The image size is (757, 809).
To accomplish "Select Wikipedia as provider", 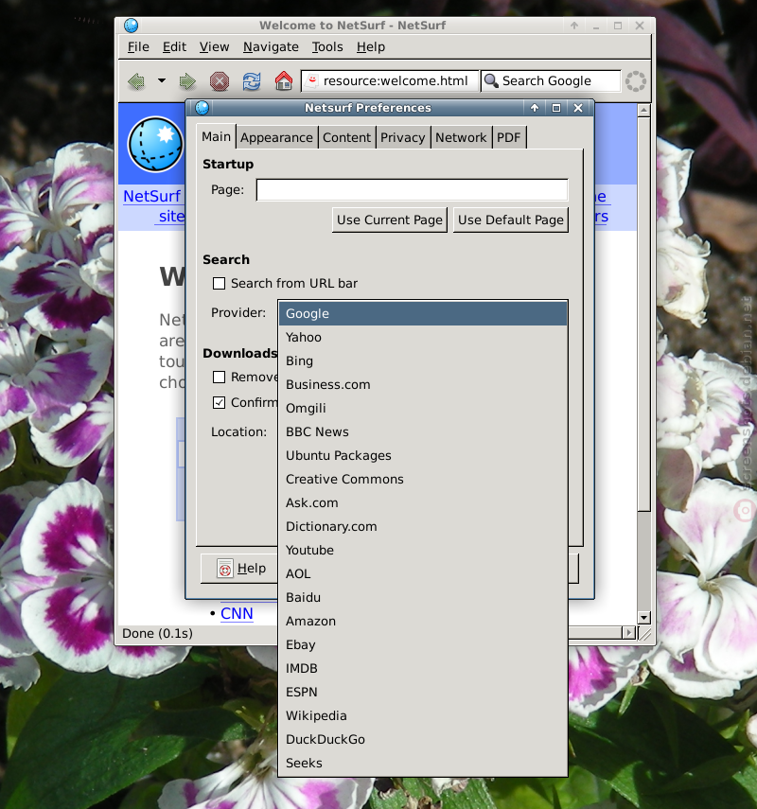I will pyautogui.click(x=423, y=716).
